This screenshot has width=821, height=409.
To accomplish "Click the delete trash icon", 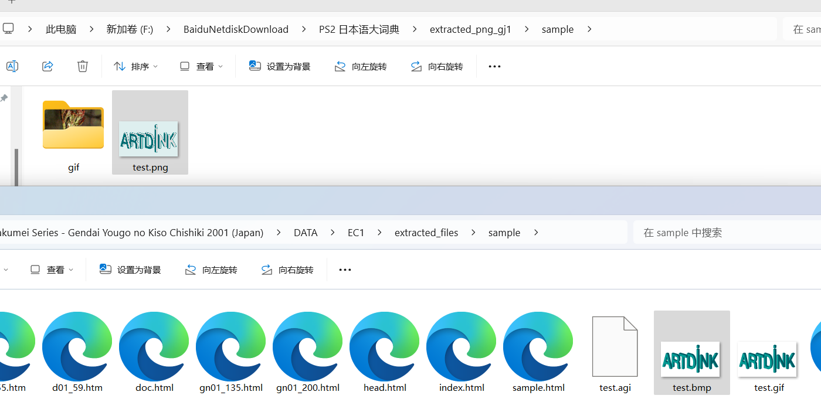I will [83, 66].
